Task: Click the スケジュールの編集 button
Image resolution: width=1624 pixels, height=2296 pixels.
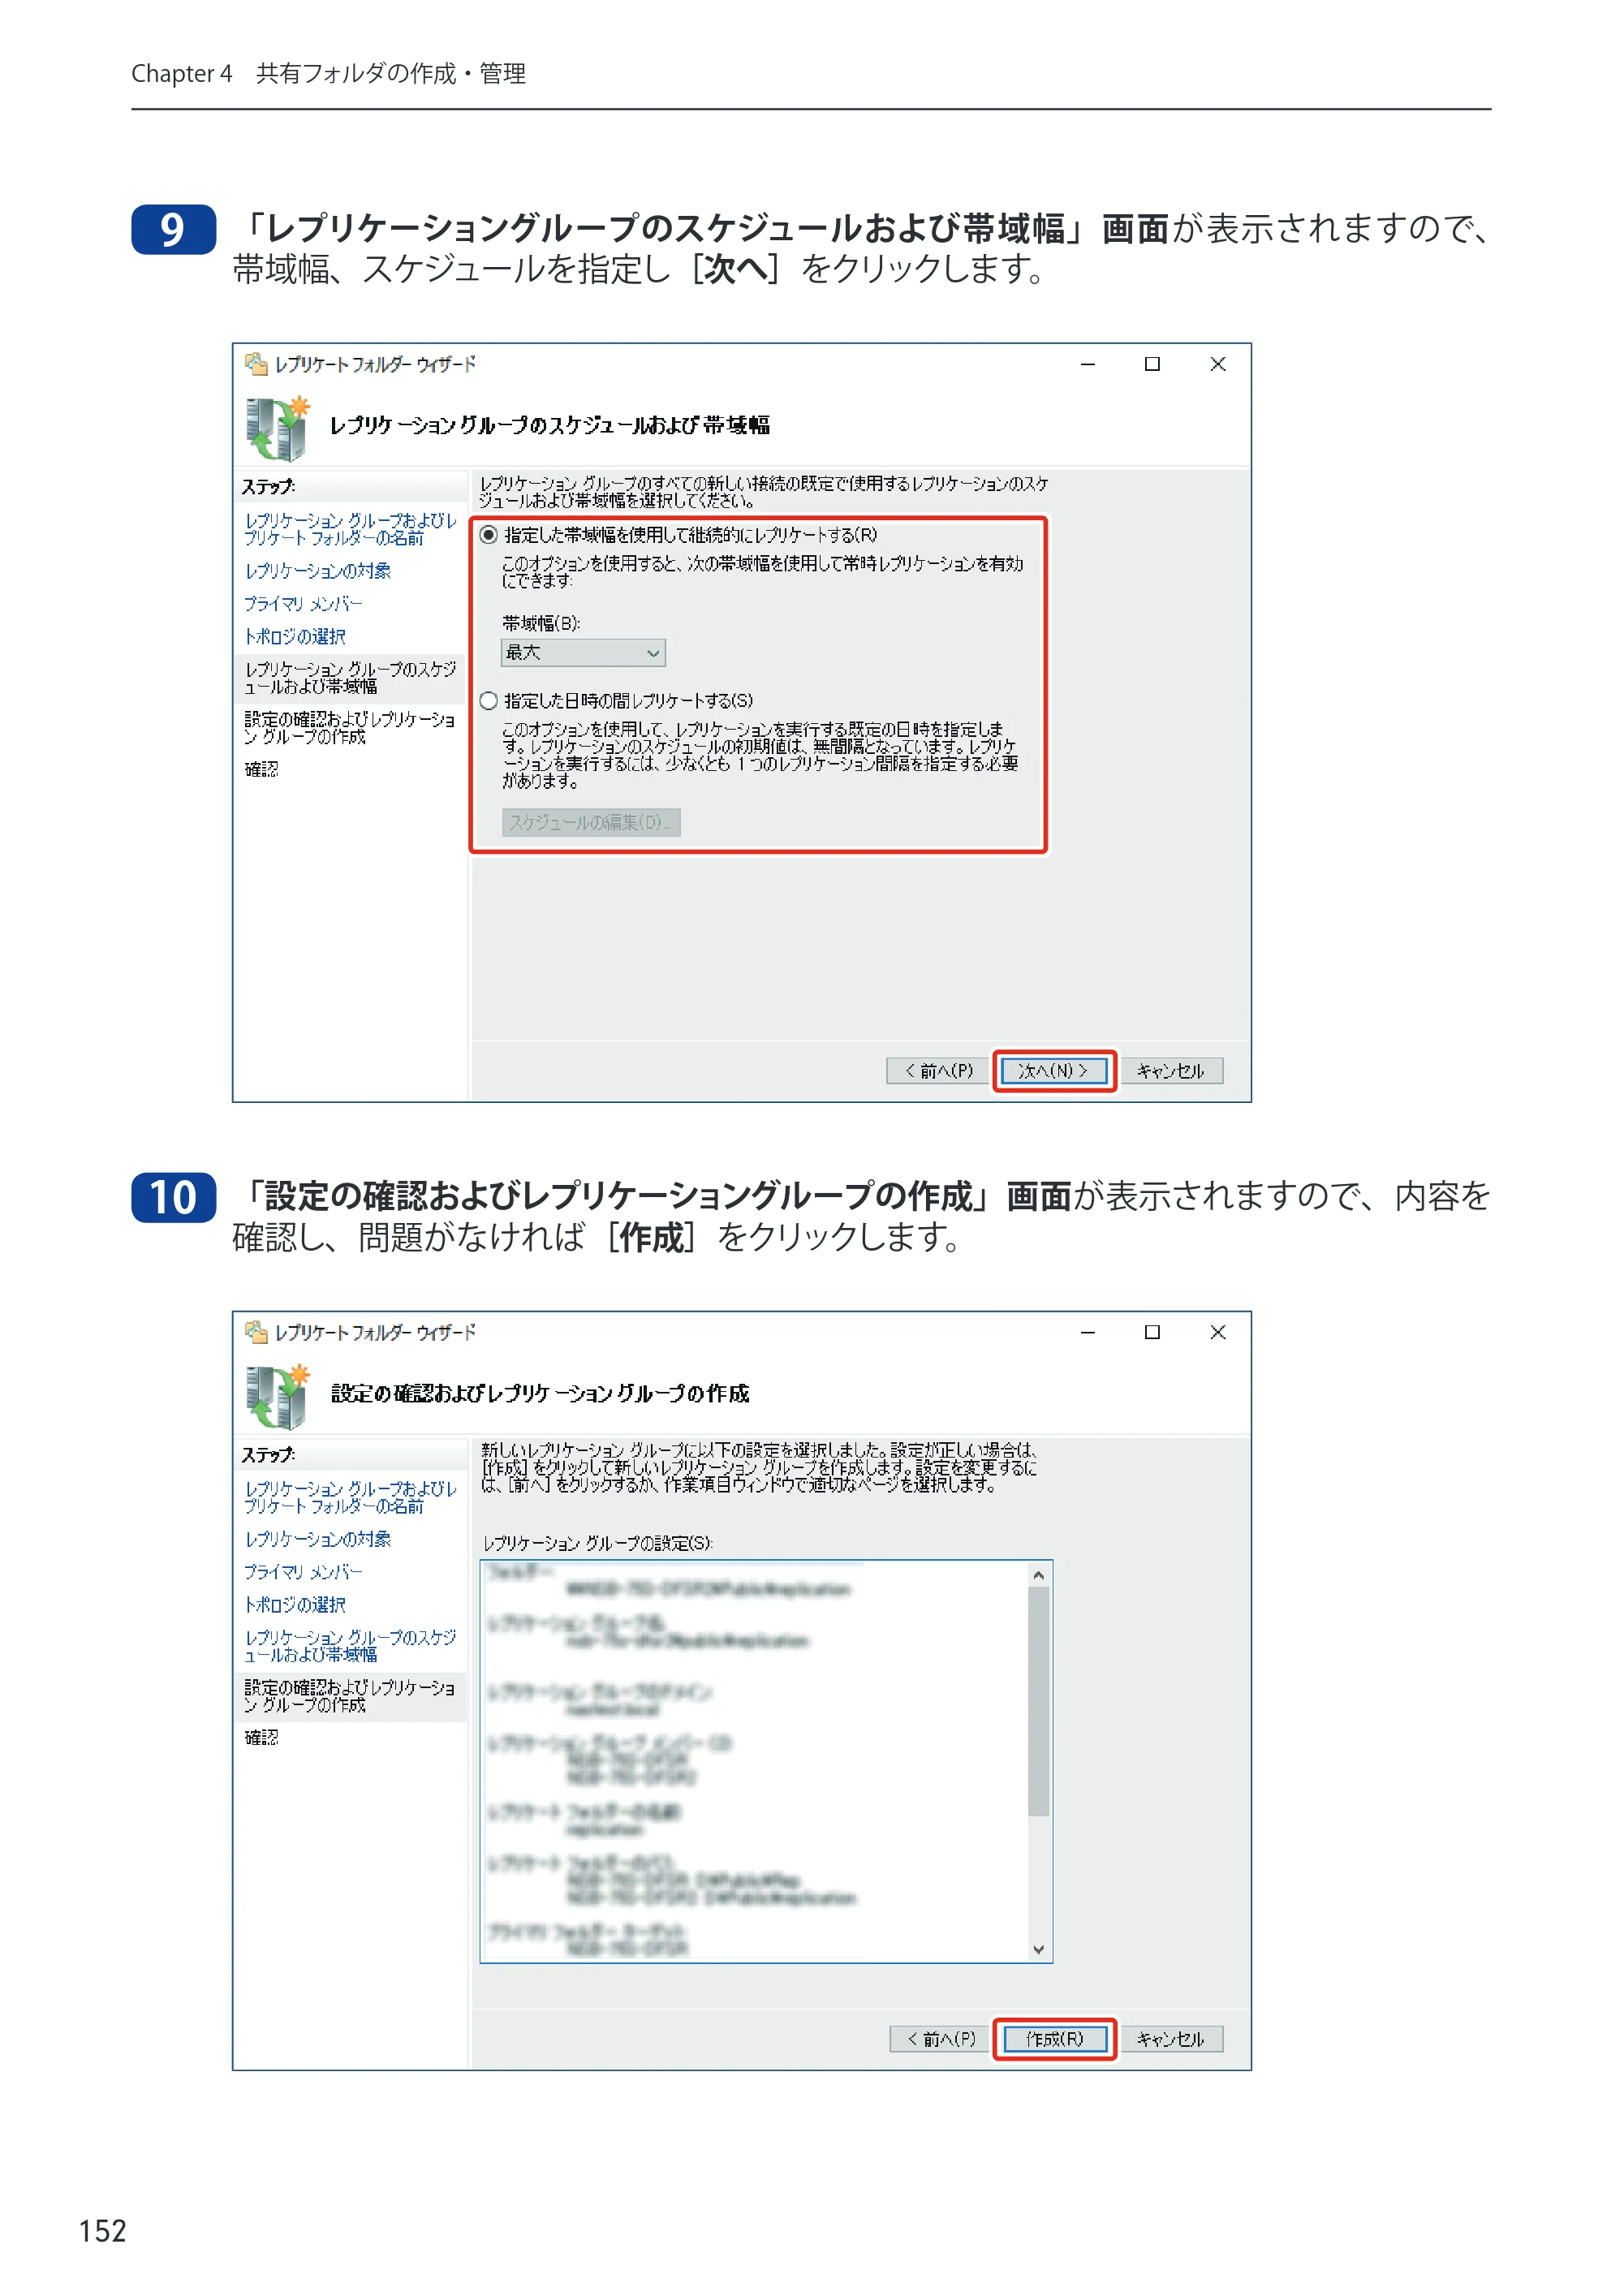Action: click(591, 822)
